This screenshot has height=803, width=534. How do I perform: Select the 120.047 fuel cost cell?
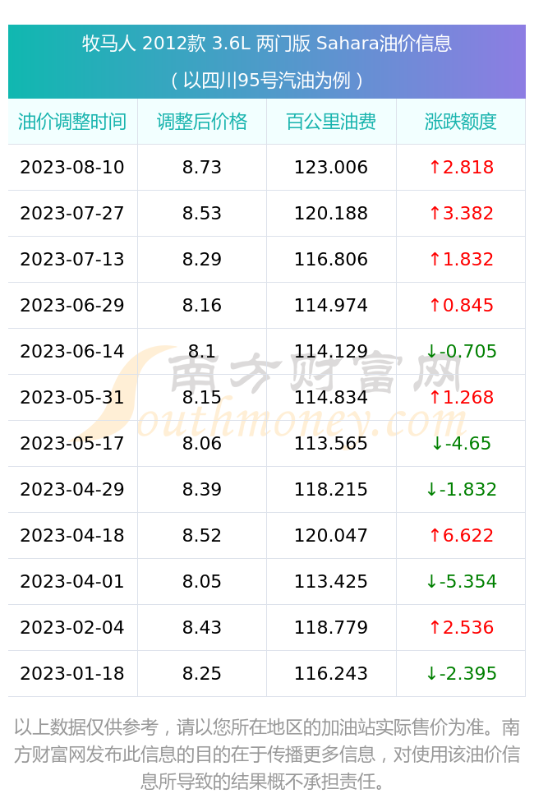coord(331,535)
